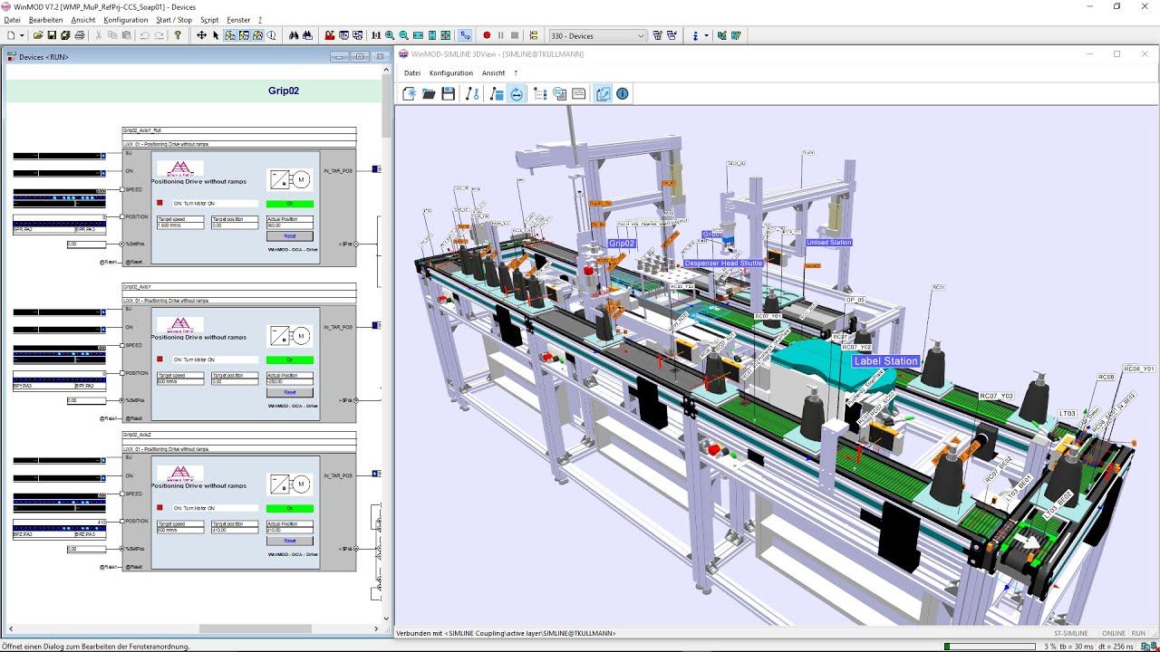Open the Konfiguration menu in the main window

click(x=126, y=19)
